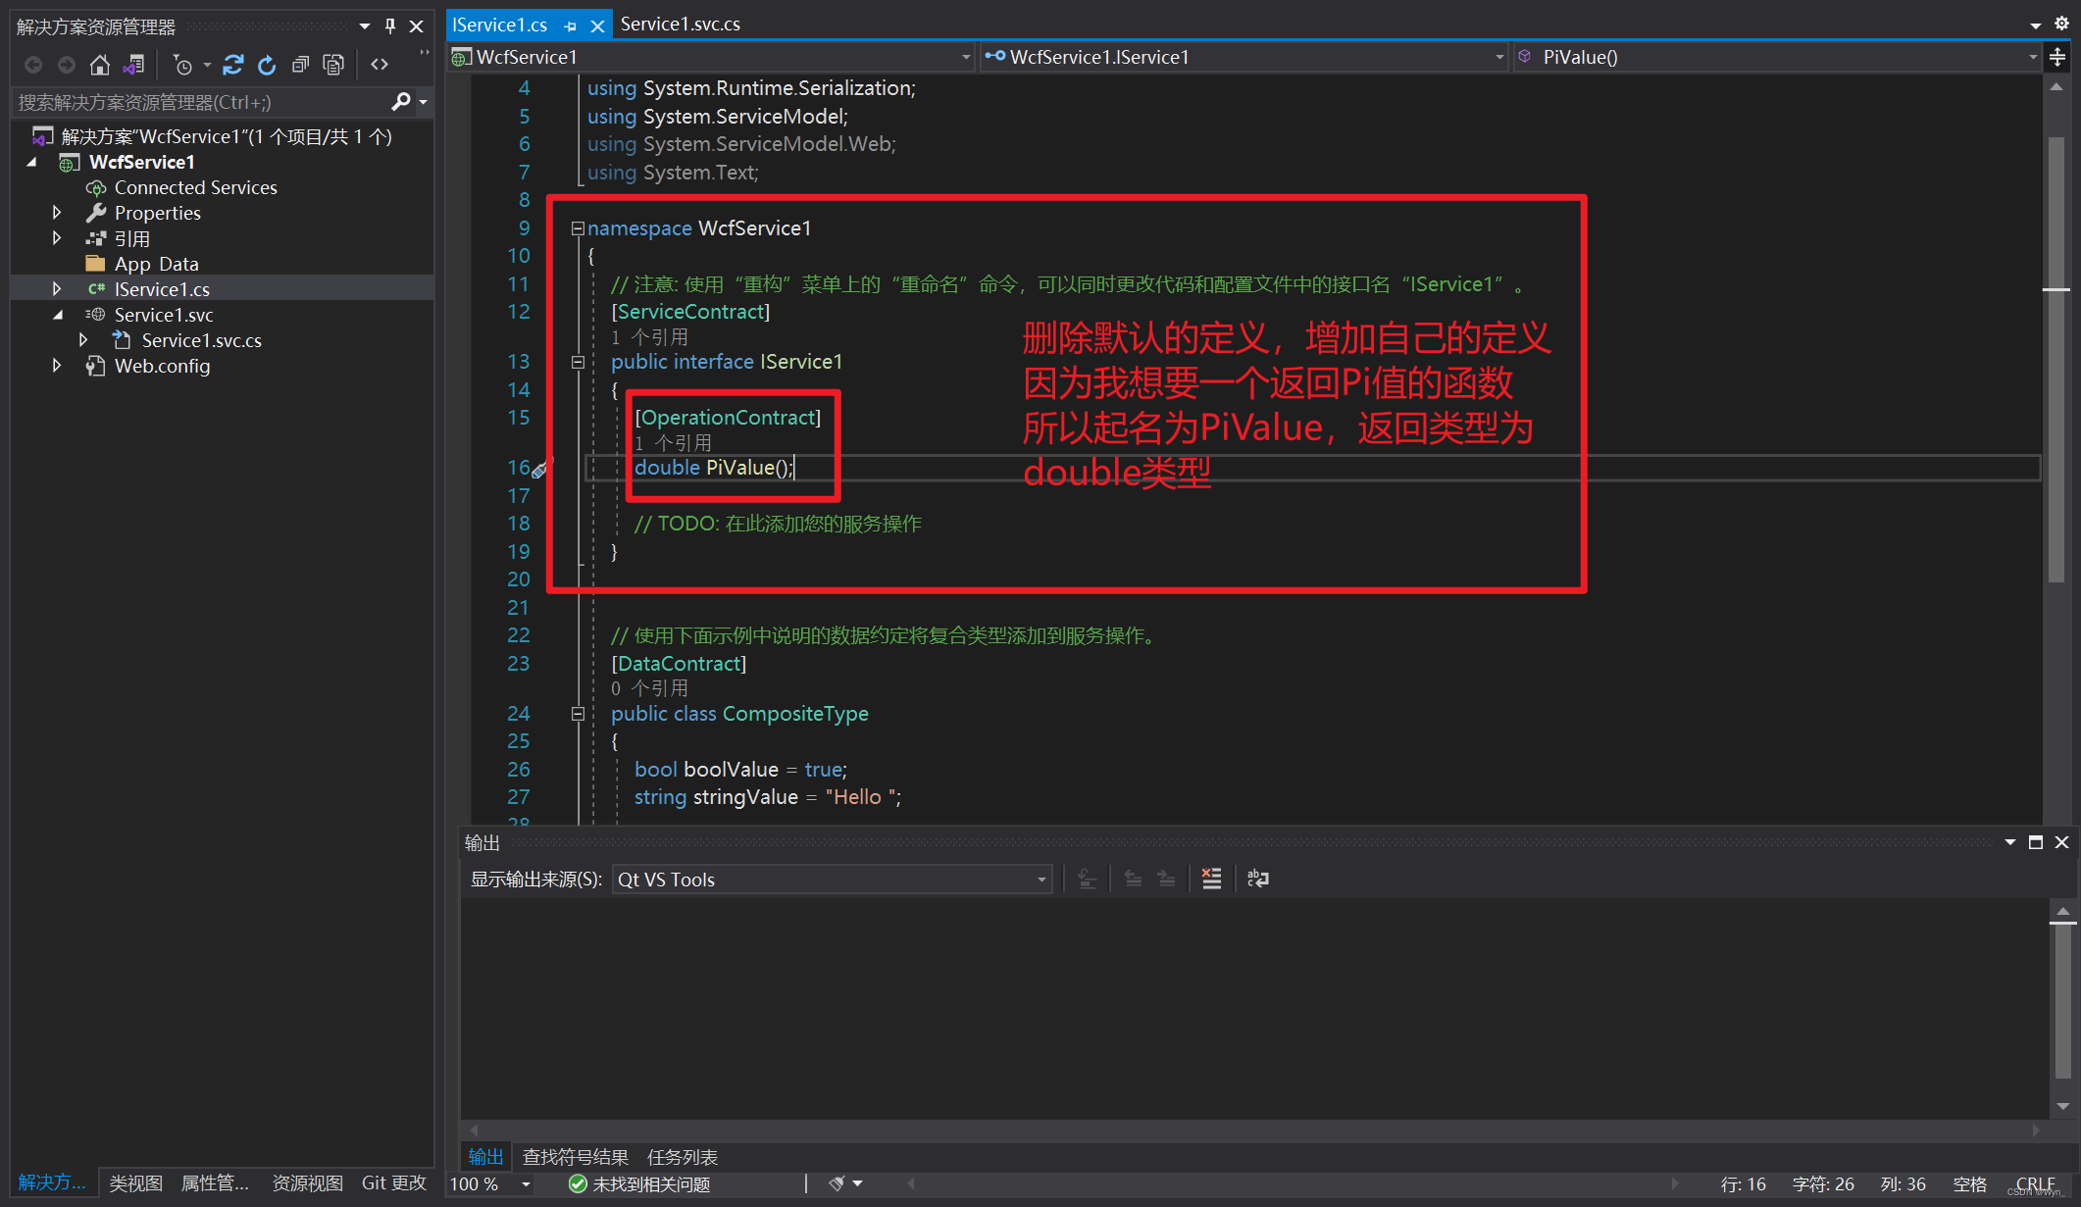Click the Git 更改 panel tab

393,1182
